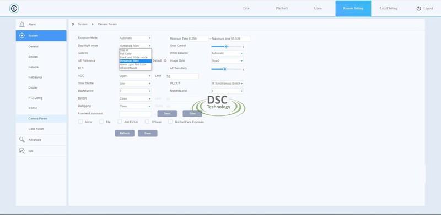The height and width of the screenshot is (215, 441).
Task: Open the DayNTLevel dropdown
Action: [x=135, y=91]
